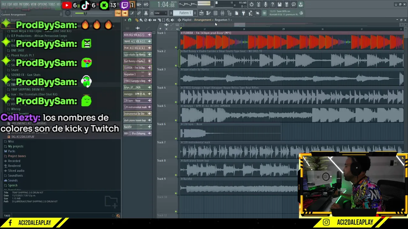Click the shopping cart store icon

coord(264,13)
